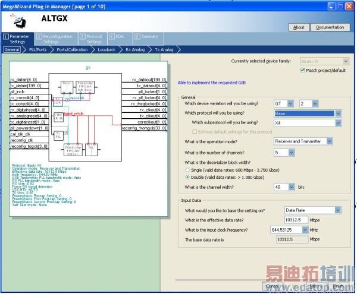This screenshot has height=294, width=357.
Task: Click the pll_powerdown[1..0] port label
Action: tap(29, 128)
